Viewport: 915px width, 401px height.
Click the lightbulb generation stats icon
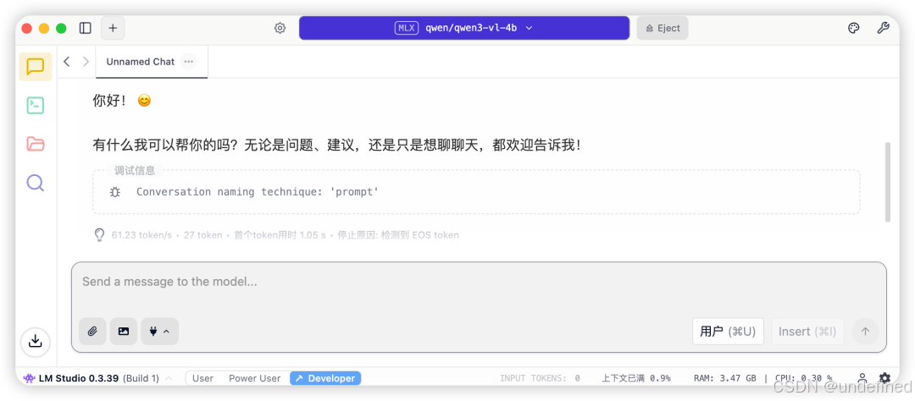click(100, 235)
